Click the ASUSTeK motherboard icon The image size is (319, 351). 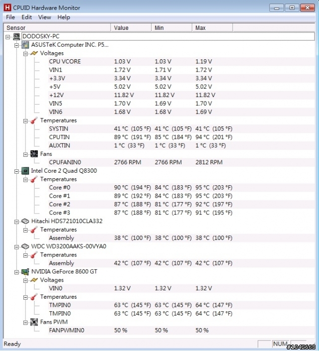25,45
